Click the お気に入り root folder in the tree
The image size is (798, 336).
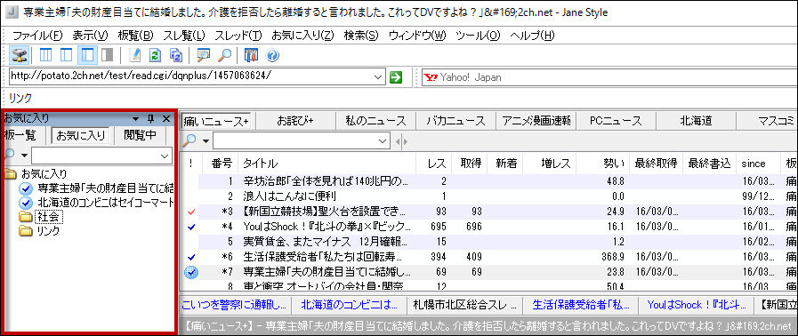[x=44, y=174]
